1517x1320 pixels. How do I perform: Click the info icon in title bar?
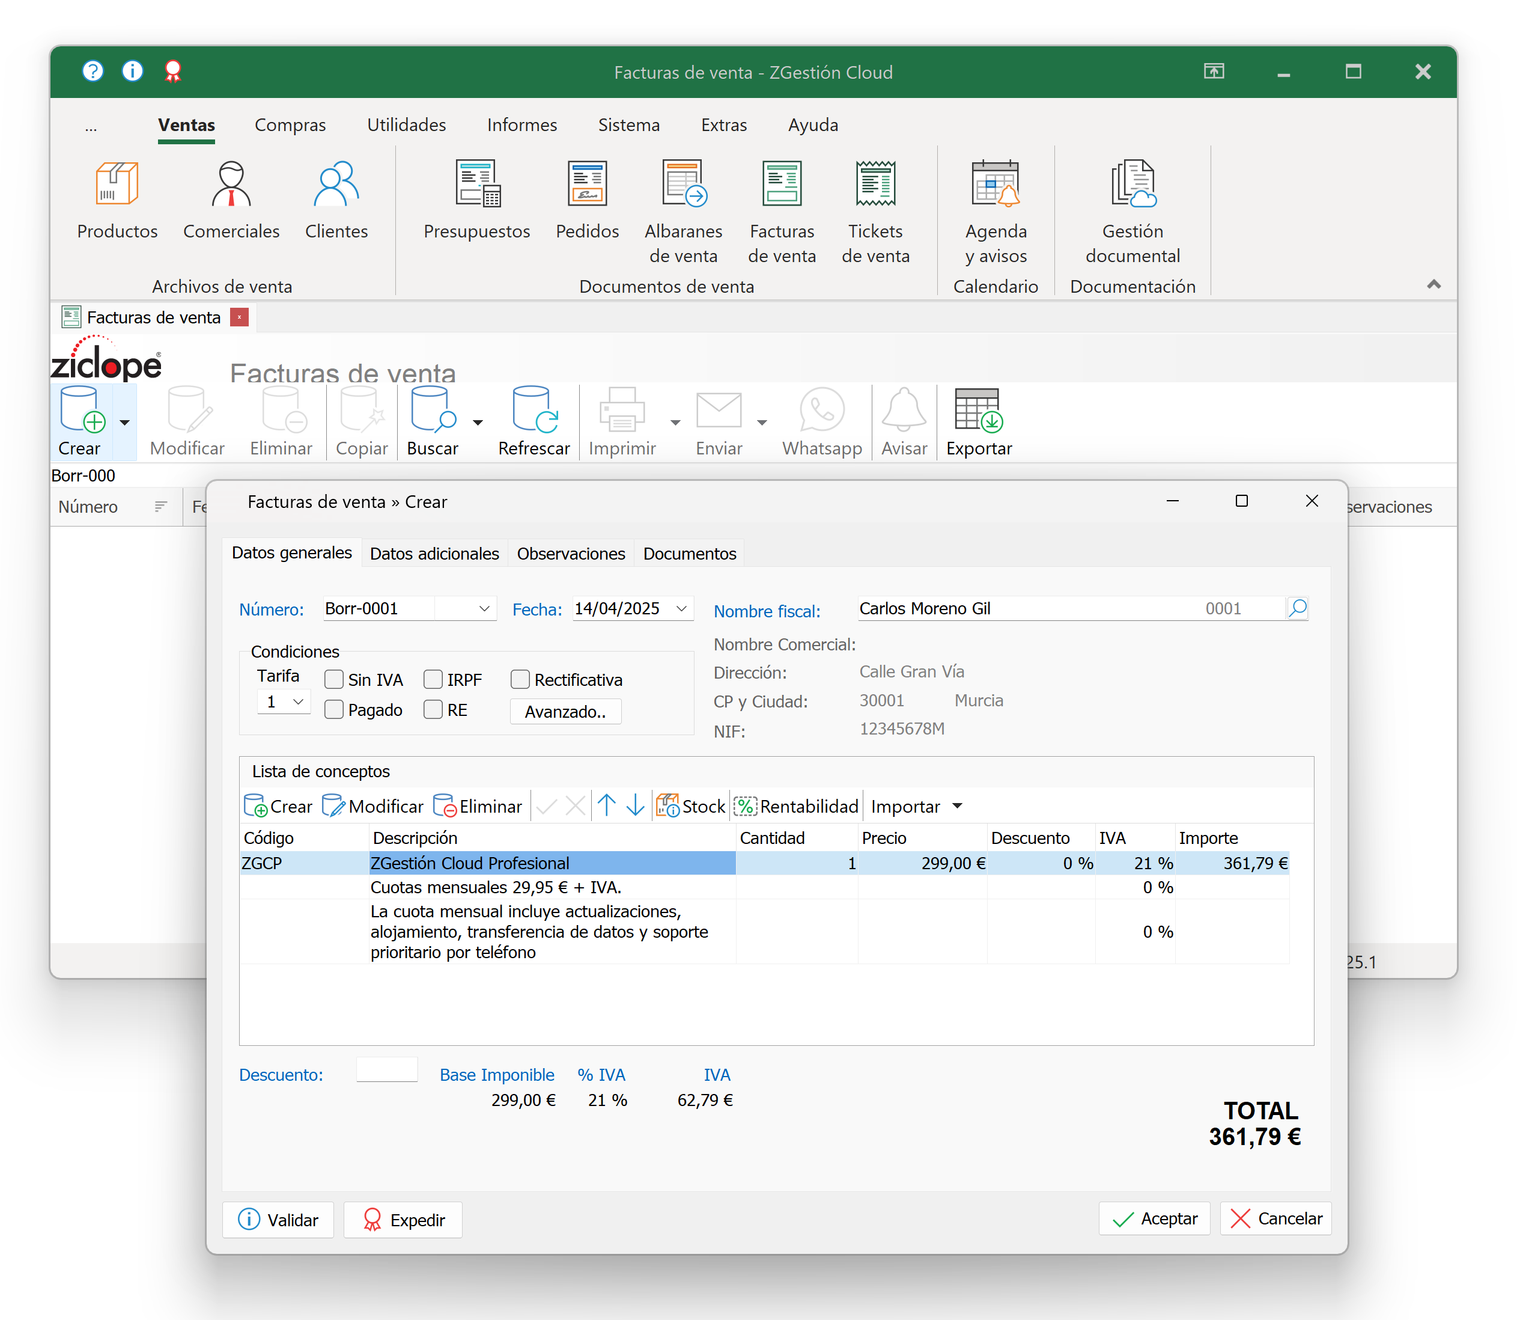[133, 71]
